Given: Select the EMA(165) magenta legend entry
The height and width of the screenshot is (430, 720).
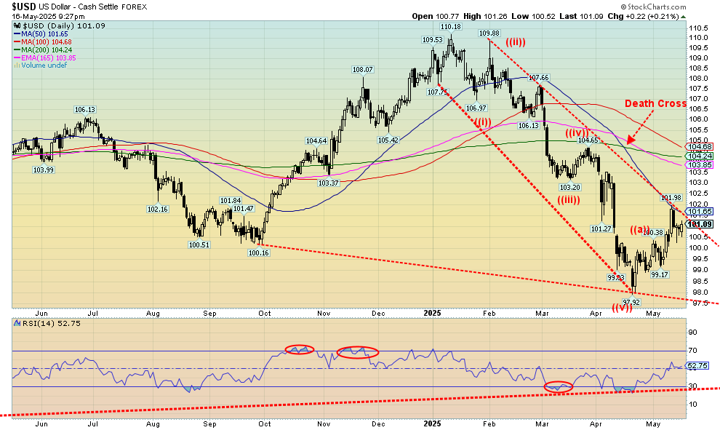Looking at the screenshot, I should pos(39,58).
